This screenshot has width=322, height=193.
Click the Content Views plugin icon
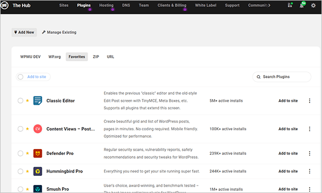click(x=38, y=129)
